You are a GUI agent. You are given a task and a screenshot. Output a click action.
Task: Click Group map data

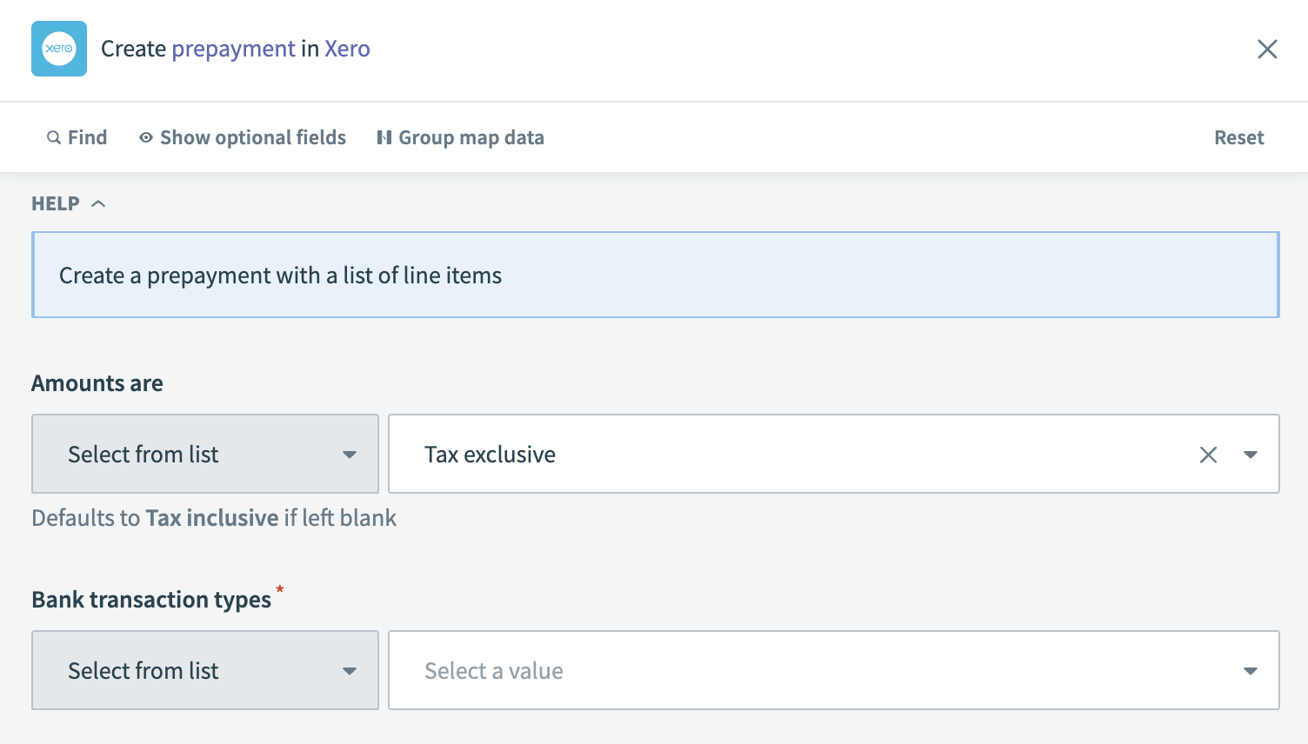point(470,137)
